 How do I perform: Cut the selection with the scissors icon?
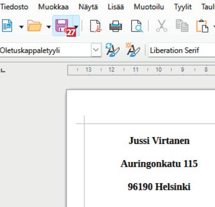[x=162, y=26]
